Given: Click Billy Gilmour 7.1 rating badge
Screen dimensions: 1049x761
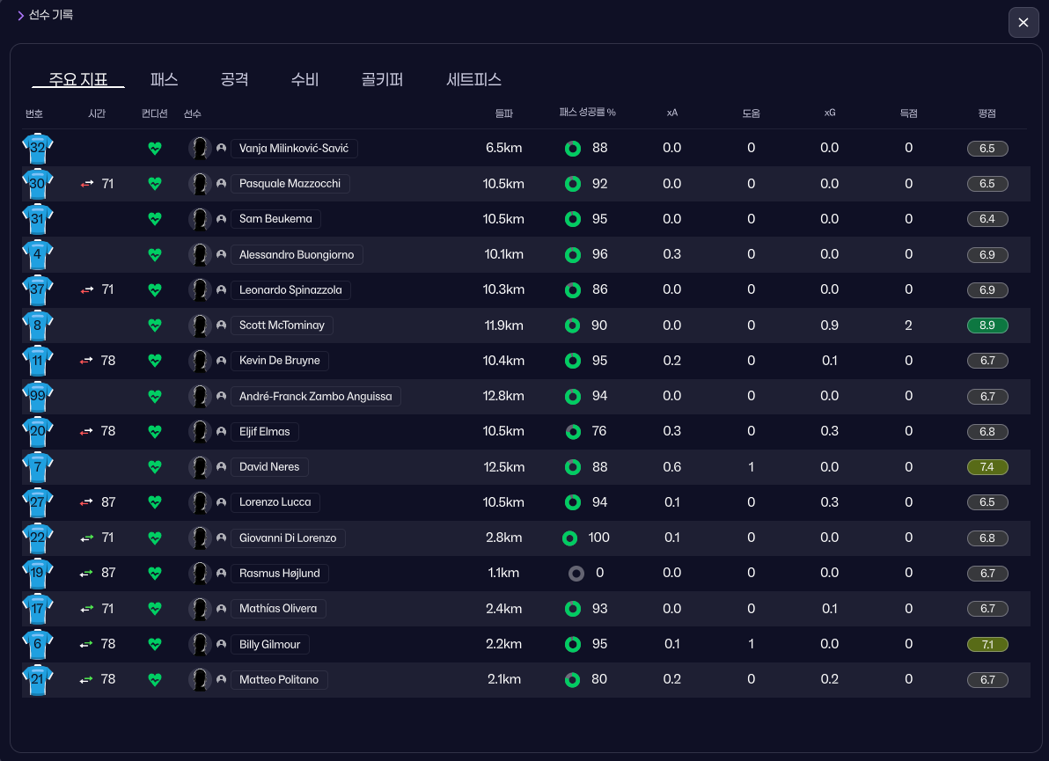Looking at the screenshot, I should 987,645.
